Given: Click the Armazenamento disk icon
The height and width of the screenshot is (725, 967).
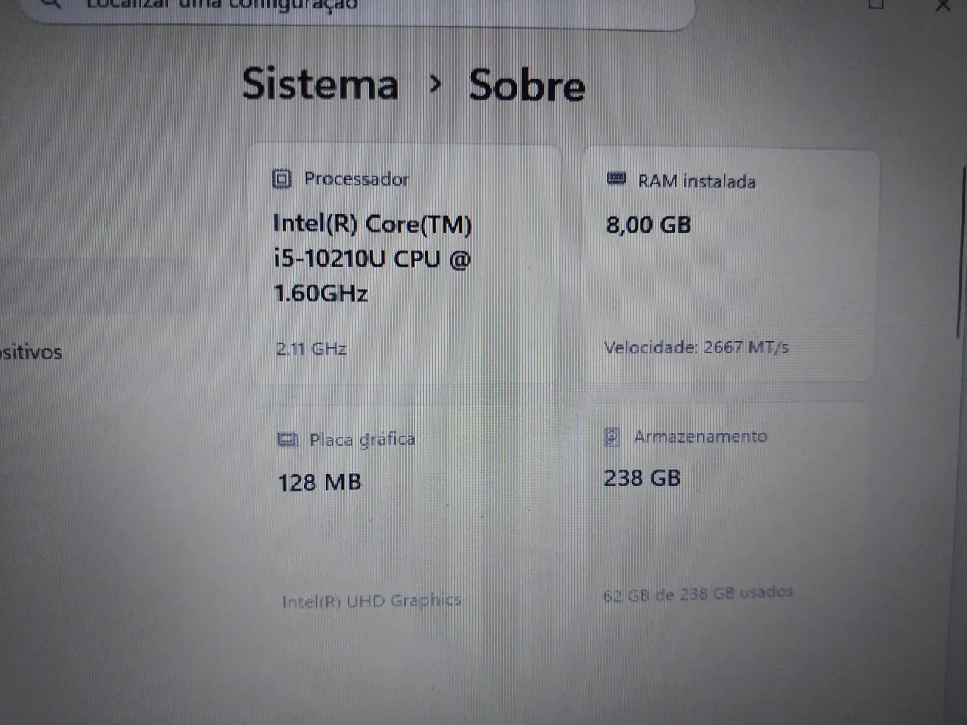Looking at the screenshot, I should coord(612,437).
